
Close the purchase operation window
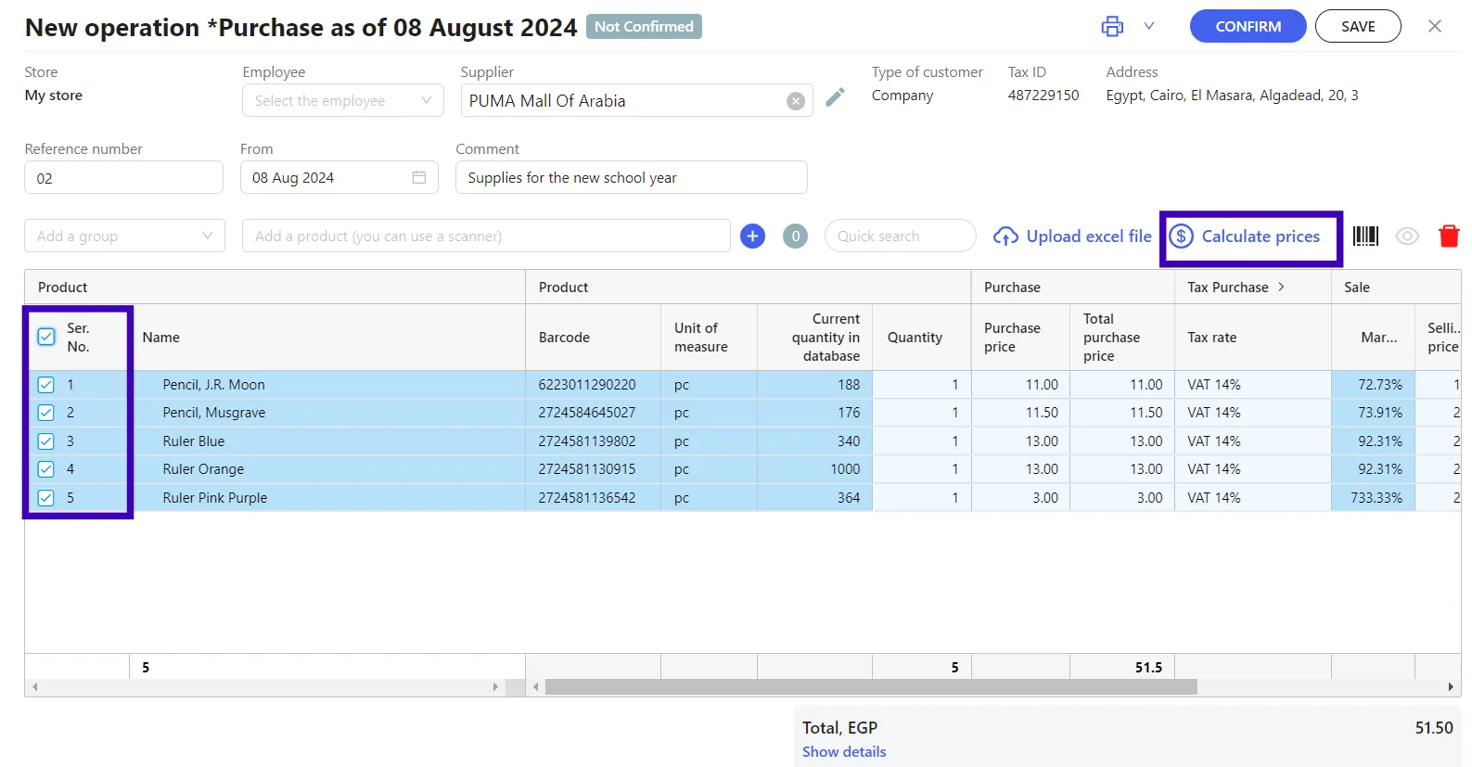[x=1434, y=26]
